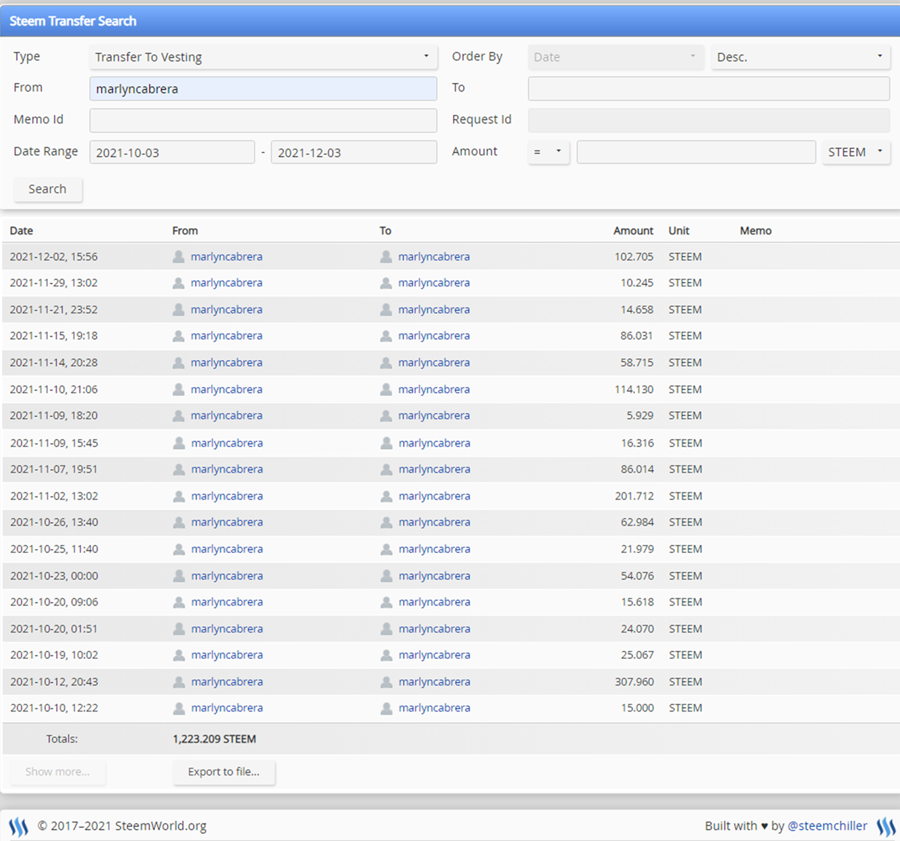This screenshot has width=900, height=841.
Task: Open the From marlyncabrera link in the 2021-11-02 row
Action: pos(227,496)
